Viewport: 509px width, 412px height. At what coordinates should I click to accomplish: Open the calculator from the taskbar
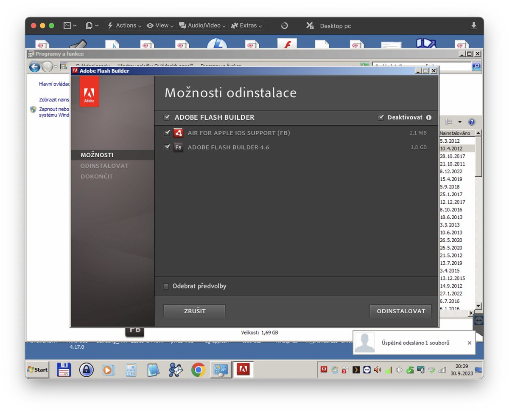coord(131,370)
